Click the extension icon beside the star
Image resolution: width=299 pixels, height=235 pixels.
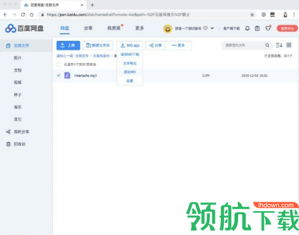264,14
